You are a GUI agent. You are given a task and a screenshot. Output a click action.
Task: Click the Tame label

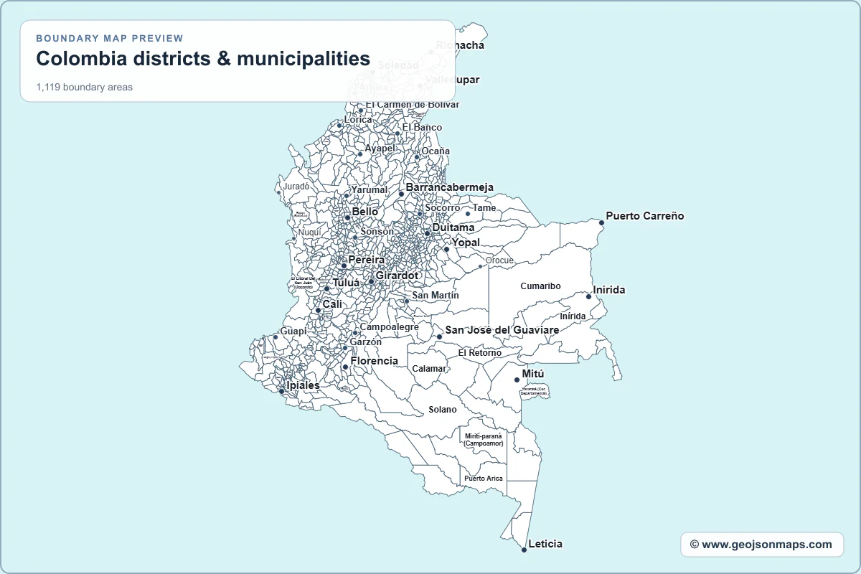pyautogui.click(x=484, y=207)
